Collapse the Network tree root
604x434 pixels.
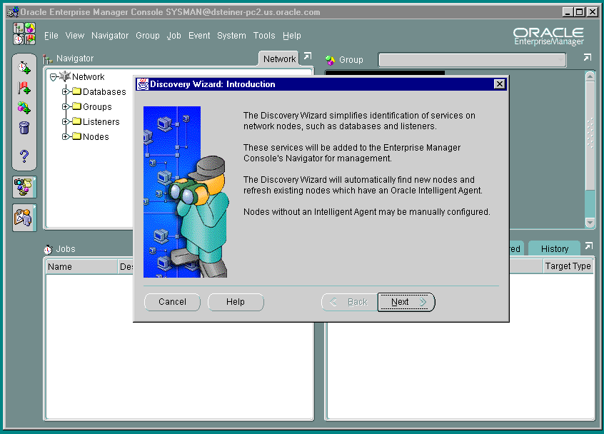pos(53,77)
